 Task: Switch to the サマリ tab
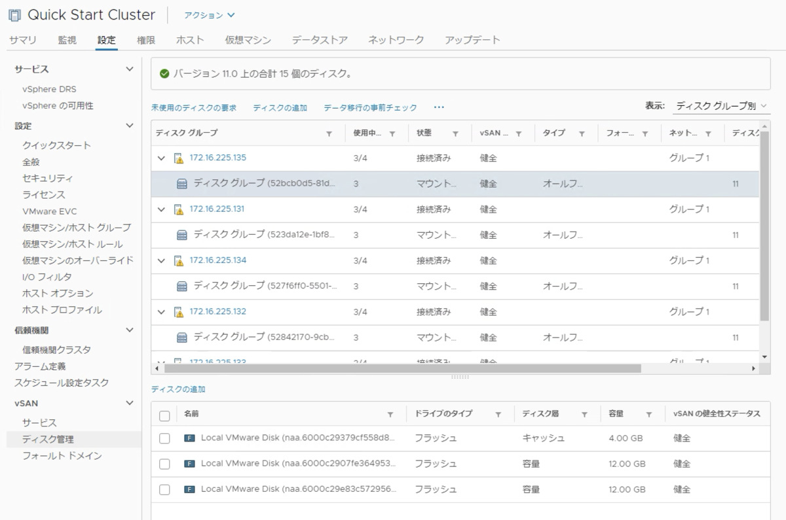click(22, 40)
